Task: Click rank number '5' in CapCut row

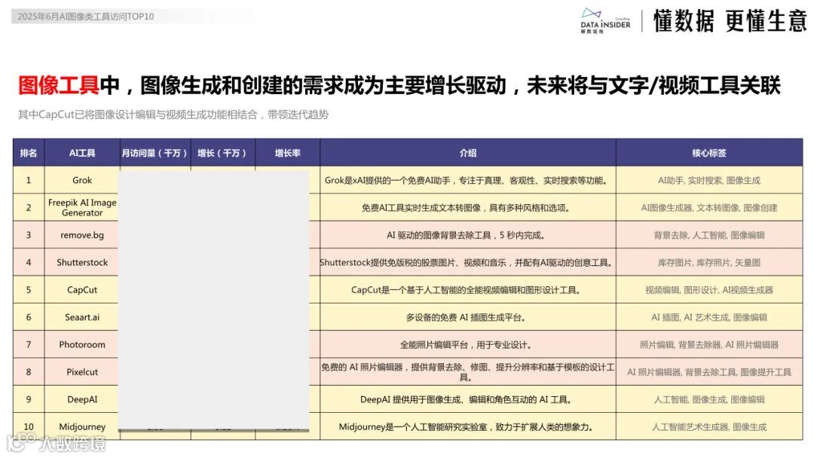Action: (x=29, y=290)
